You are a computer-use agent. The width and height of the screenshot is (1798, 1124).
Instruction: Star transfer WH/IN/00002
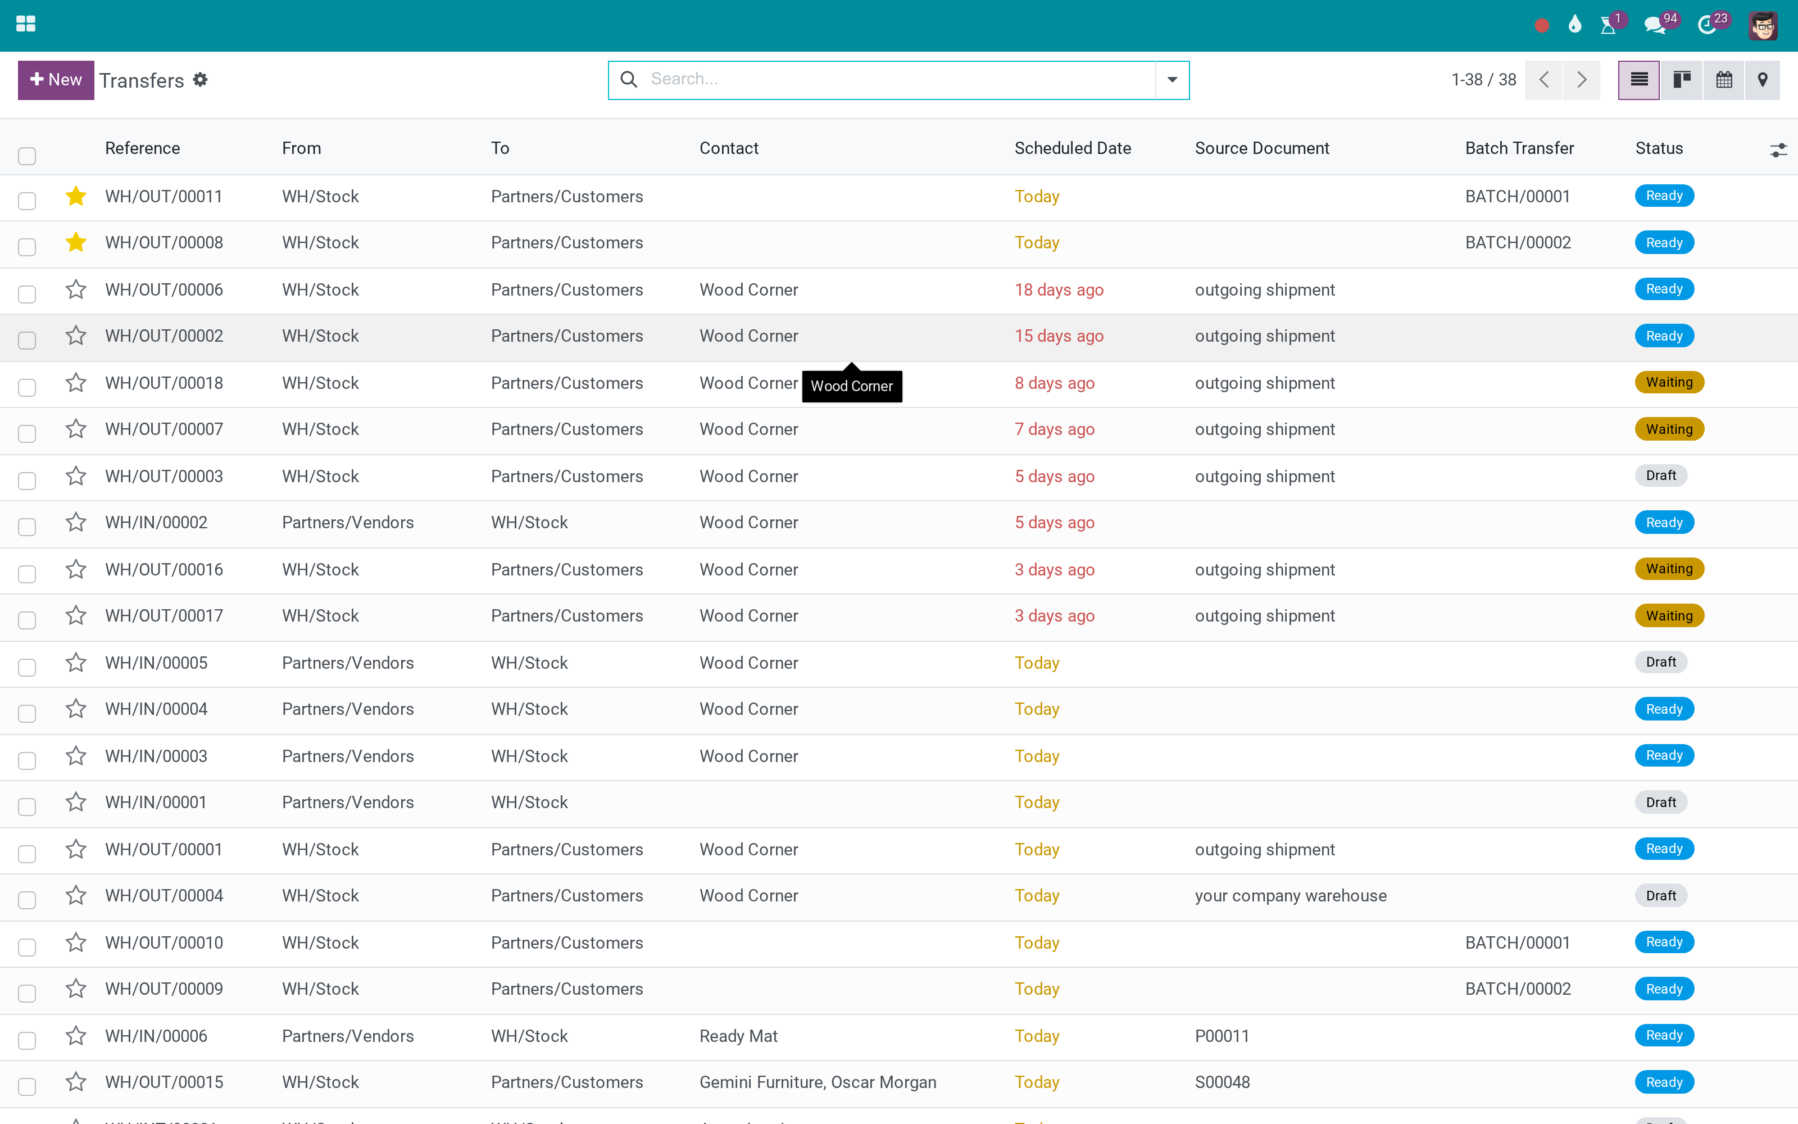point(76,523)
